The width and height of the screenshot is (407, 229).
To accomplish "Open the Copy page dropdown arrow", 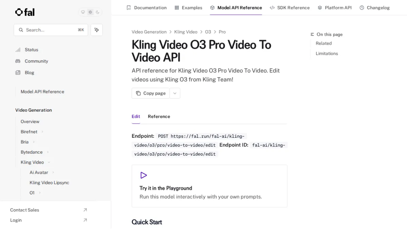I will pyautogui.click(x=175, y=93).
